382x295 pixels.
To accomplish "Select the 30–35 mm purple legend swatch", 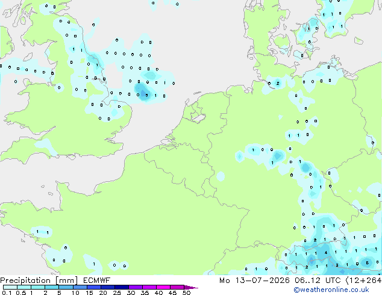I will click(136, 287).
